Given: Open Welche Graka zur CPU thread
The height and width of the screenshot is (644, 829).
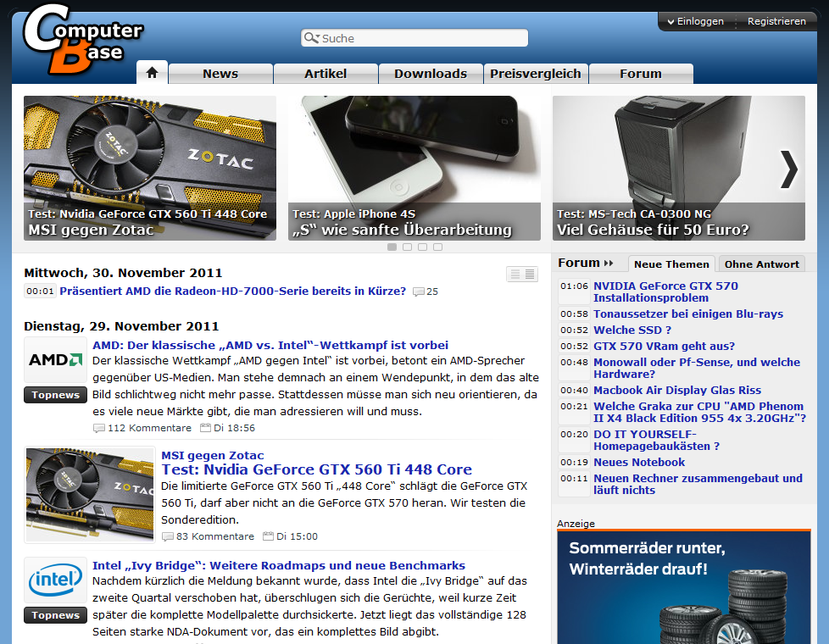Looking at the screenshot, I should 699,412.
